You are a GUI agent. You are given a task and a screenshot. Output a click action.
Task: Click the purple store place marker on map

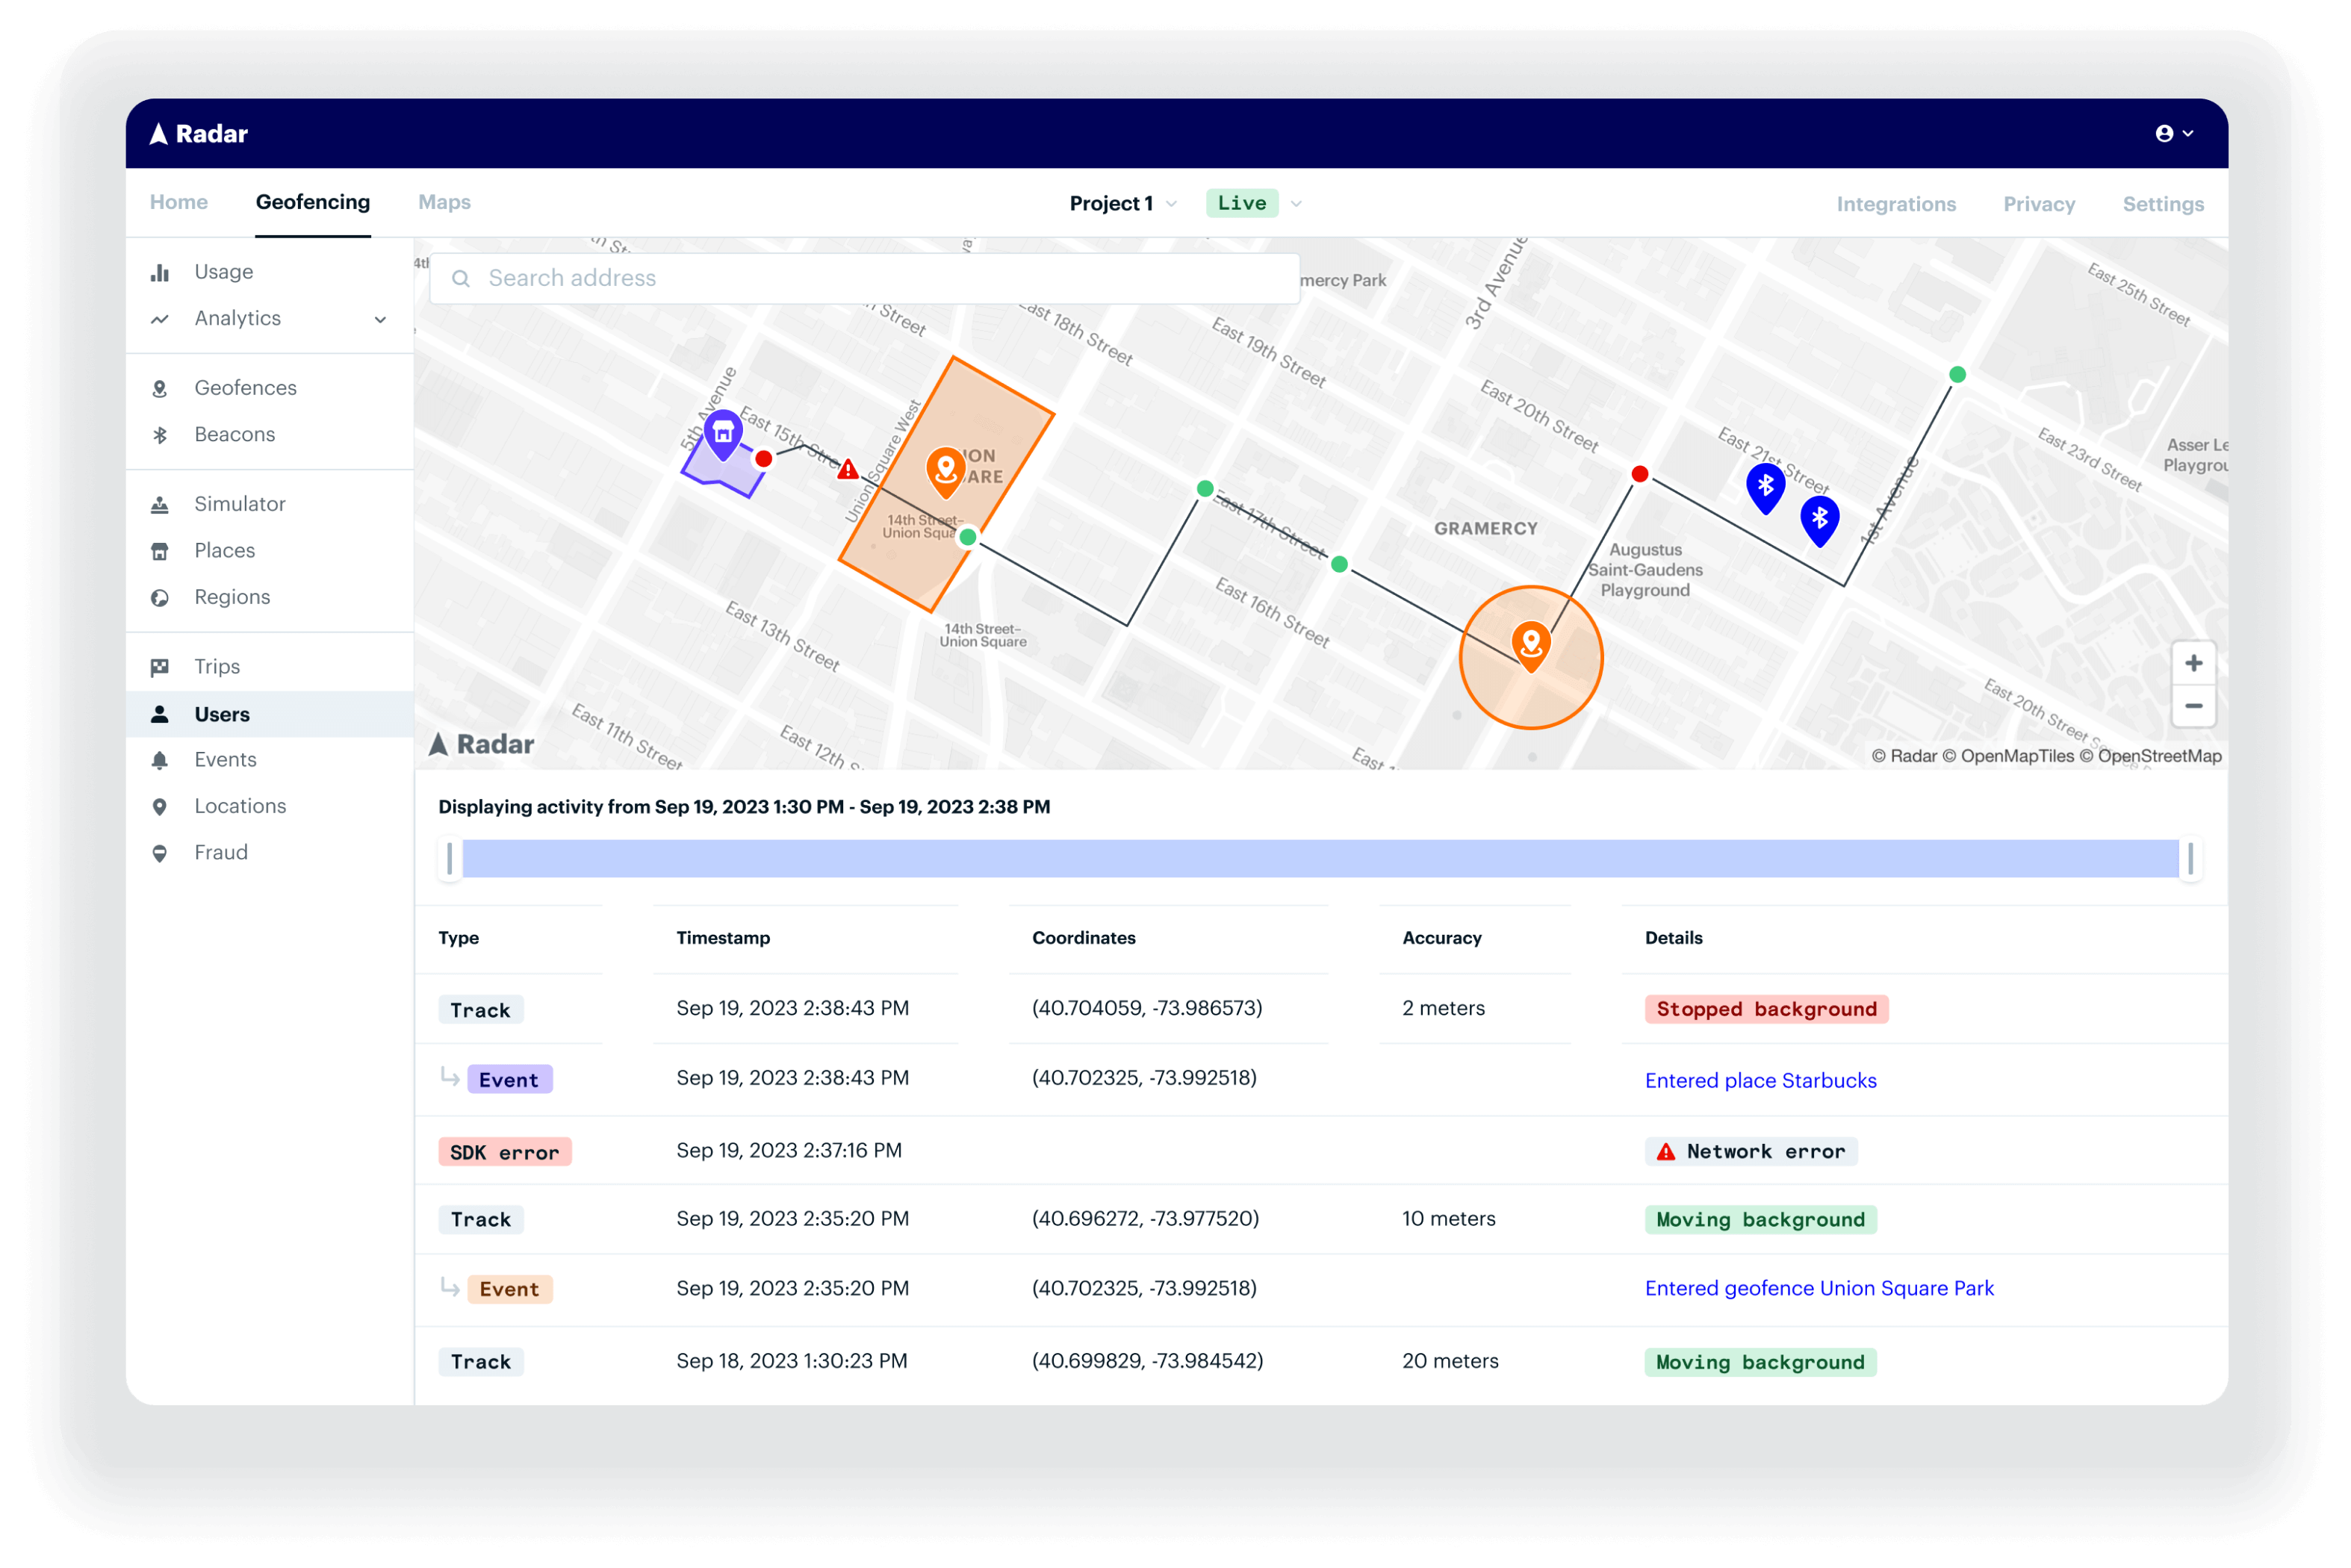[722, 433]
